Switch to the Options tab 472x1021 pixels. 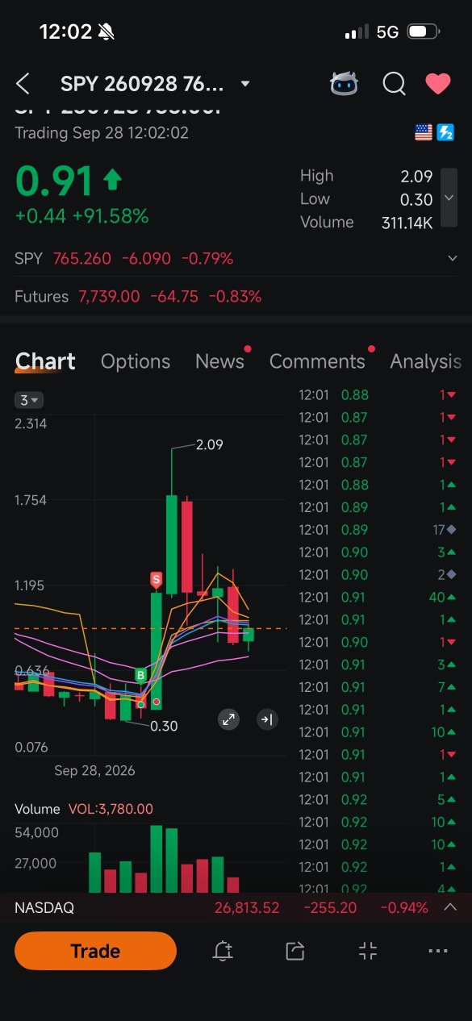click(x=136, y=361)
